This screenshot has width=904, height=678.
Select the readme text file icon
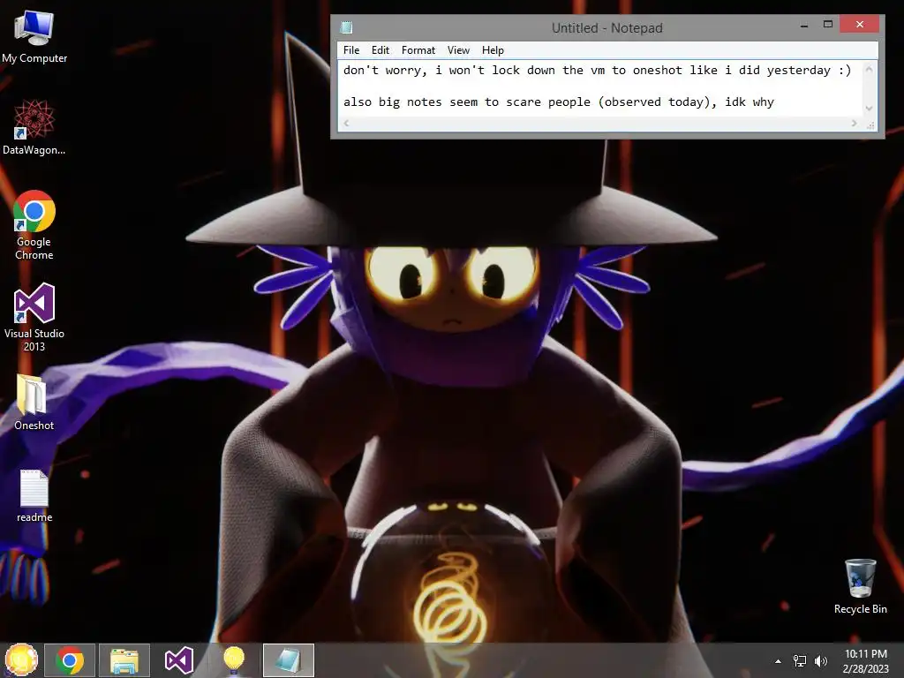[34, 496]
